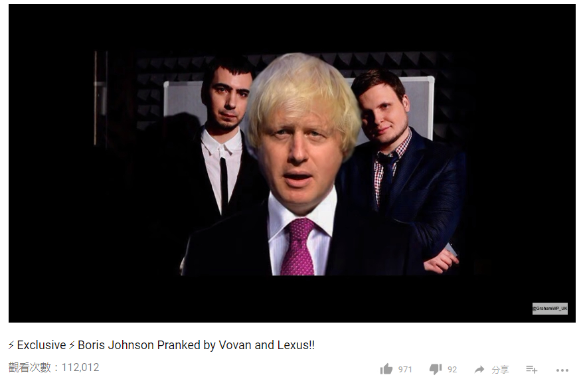Dislike the video with thumbs-down icon
Image resolution: width=583 pixels, height=381 pixels.
[436, 369]
